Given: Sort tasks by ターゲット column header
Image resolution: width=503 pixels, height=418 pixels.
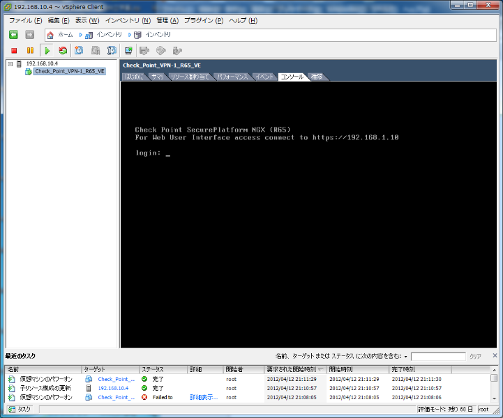Looking at the screenshot, I should click(x=110, y=370).
